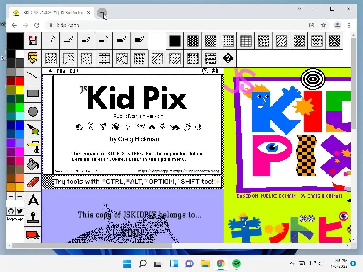The image size is (363, 272).
Task: Select the solid black fill pattern
Action: (175, 41)
